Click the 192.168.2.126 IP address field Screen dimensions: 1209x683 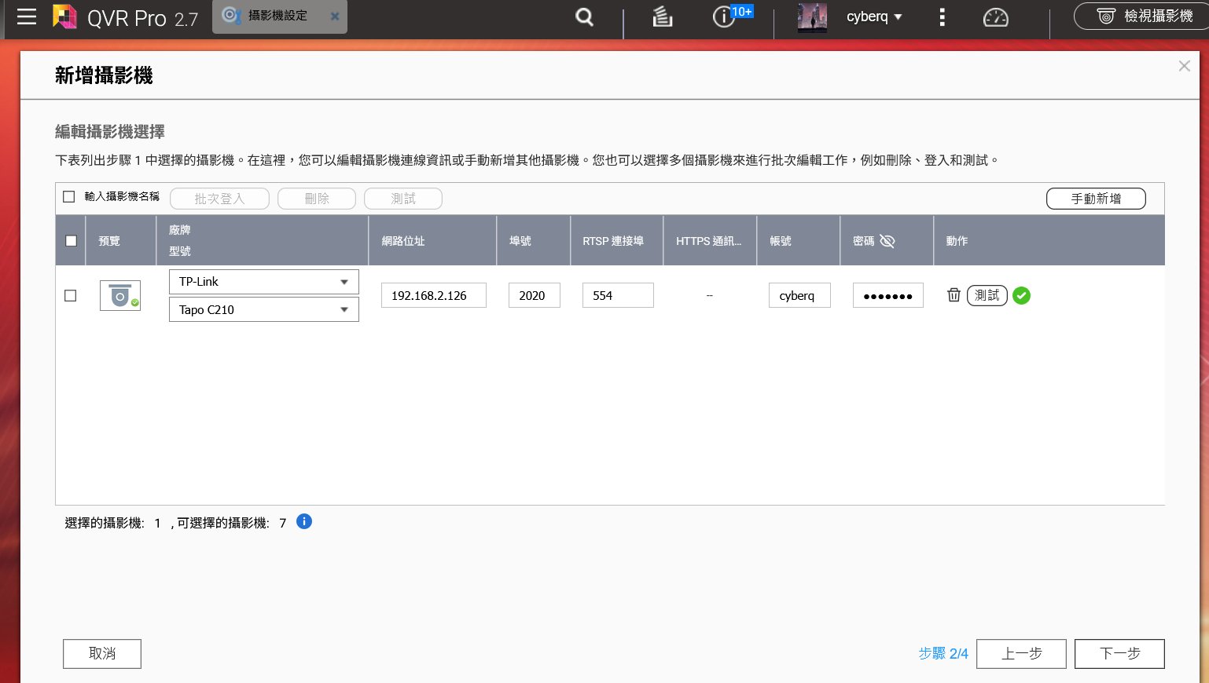433,296
